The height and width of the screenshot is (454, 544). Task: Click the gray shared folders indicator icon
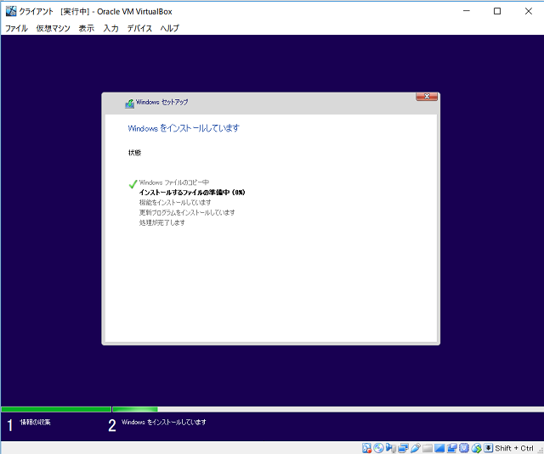(x=428, y=448)
